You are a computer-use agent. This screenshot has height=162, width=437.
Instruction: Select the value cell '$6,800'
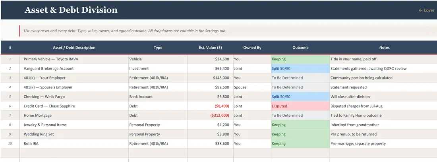[x=211, y=96]
